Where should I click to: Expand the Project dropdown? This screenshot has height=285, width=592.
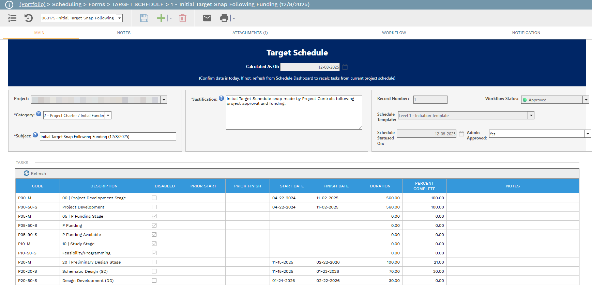164,100
